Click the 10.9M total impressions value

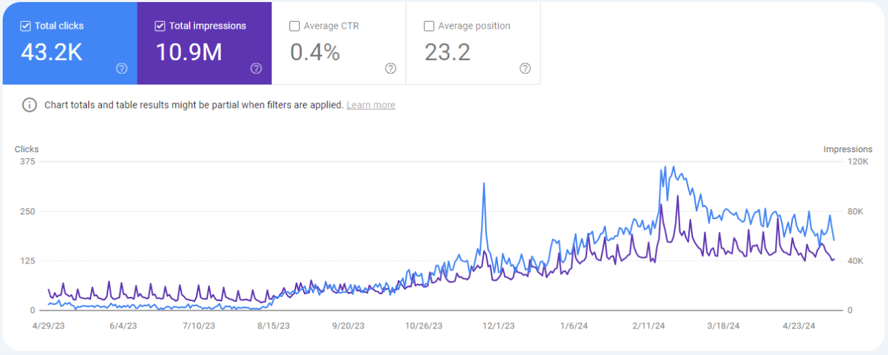[x=189, y=52]
